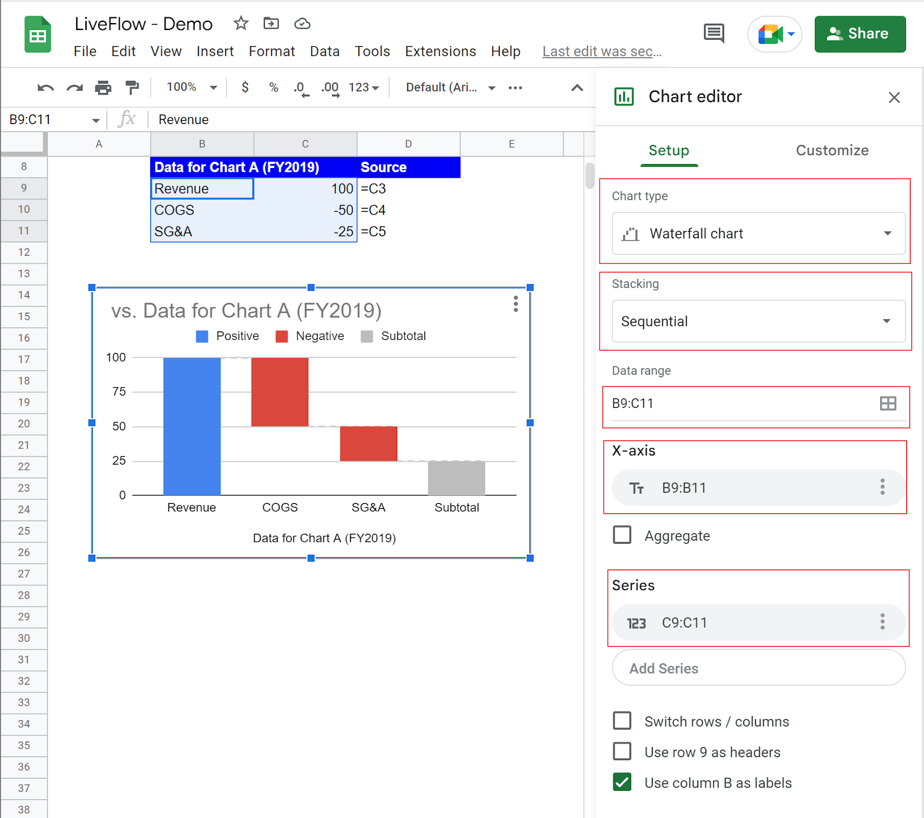Image resolution: width=924 pixels, height=818 pixels.
Task: Show more toolbar options
Action: [515, 88]
